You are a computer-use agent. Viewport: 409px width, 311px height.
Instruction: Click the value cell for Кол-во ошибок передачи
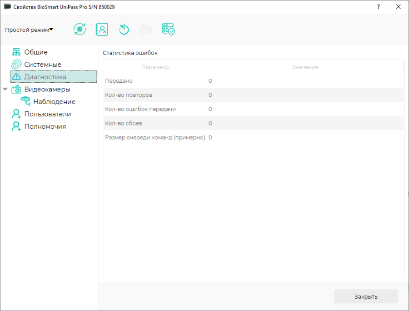[305, 109]
